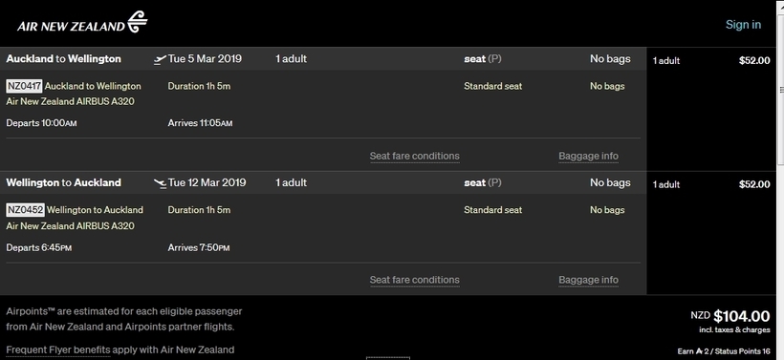Screen dimensions: 784x360
Task: Open Seat fare conditions for Wellington to Auckland
Action: (x=415, y=280)
